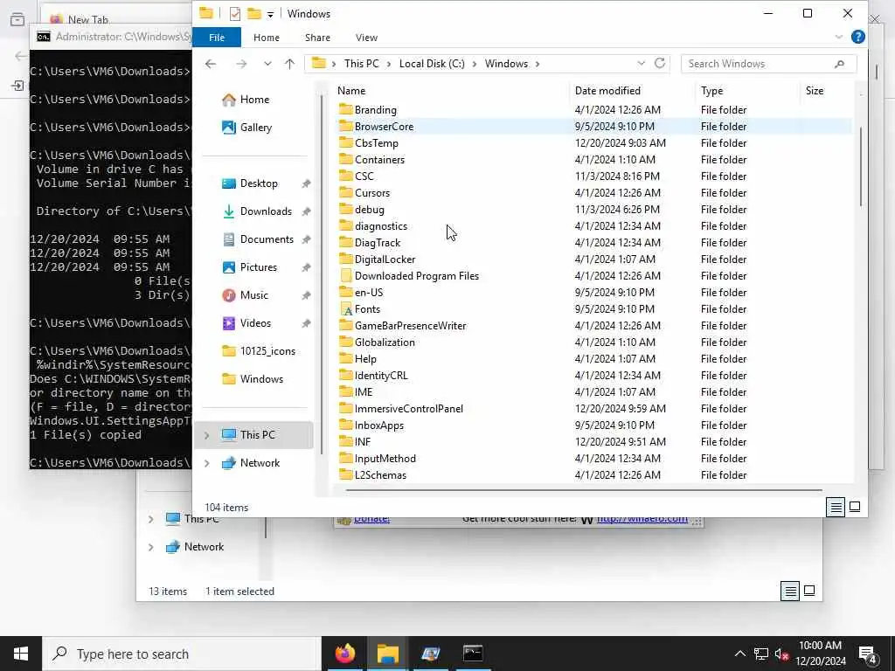Image resolution: width=895 pixels, height=671 pixels.
Task: Select the CbsTemp folder icon
Action: click(346, 142)
